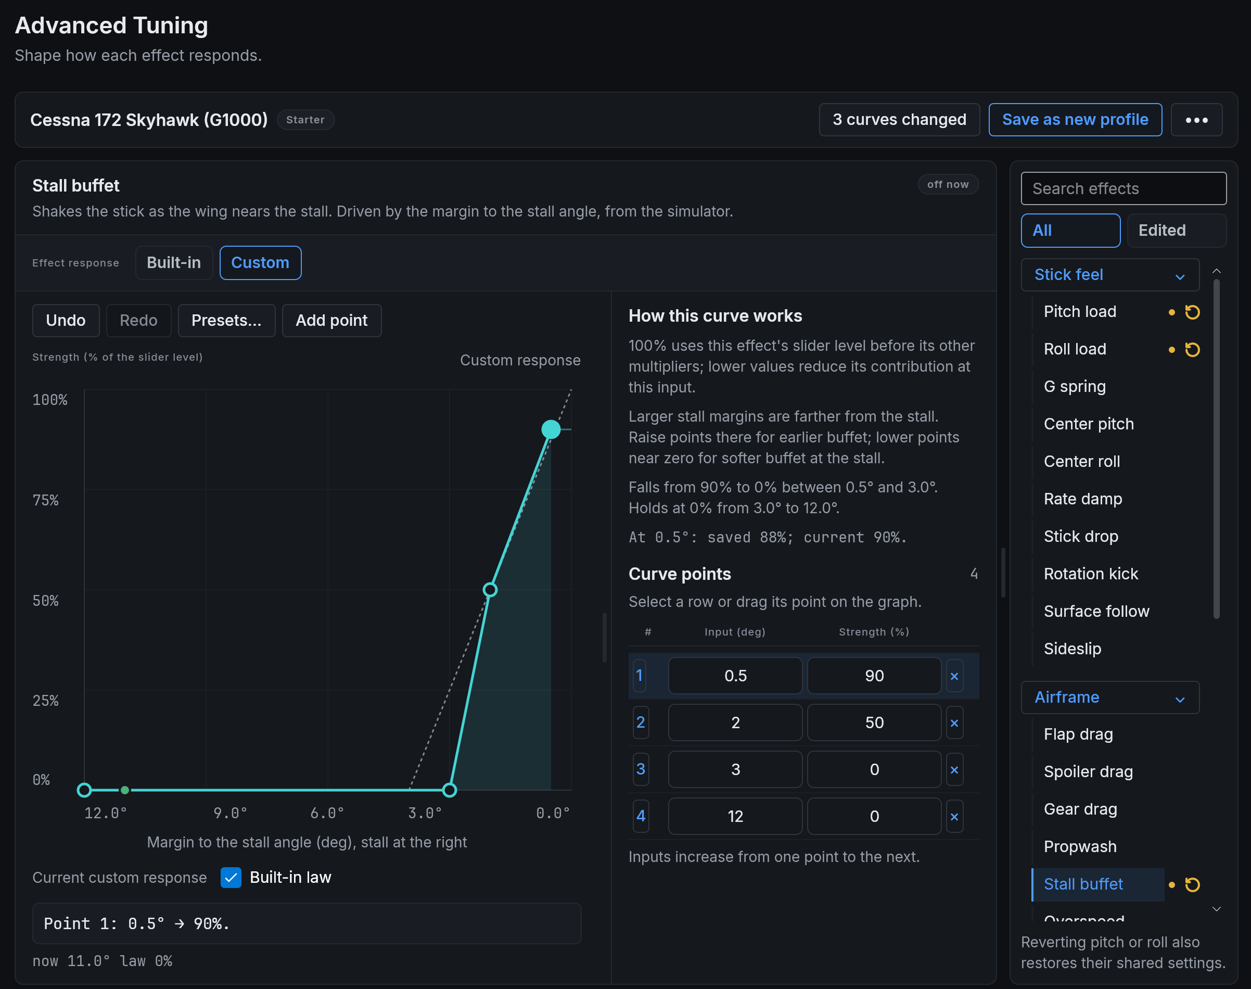Image resolution: width=1251 pixels, height=989 pixels.
Task: Open the three-dot more options menu
Action: click(x=1196, y=120)
